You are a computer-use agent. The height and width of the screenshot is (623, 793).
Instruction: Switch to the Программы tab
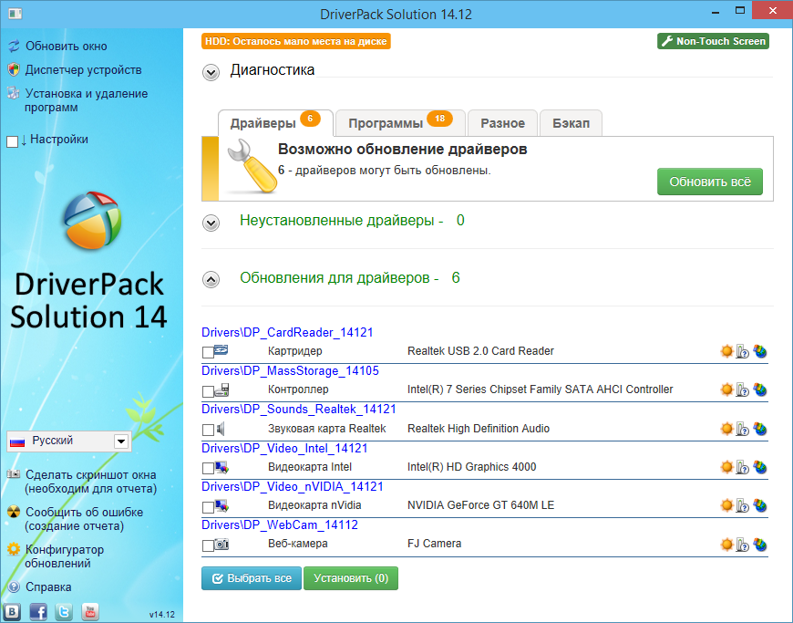click(x=400, y=123)
